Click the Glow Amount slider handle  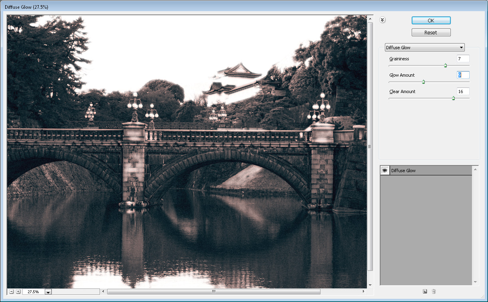coord(423,82)
